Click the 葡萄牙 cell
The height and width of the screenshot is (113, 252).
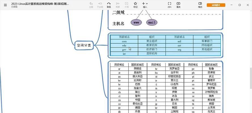pos(211,80)
